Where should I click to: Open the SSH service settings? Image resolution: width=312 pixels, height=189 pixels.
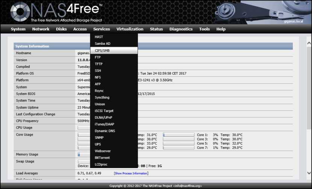coord(98,71)
